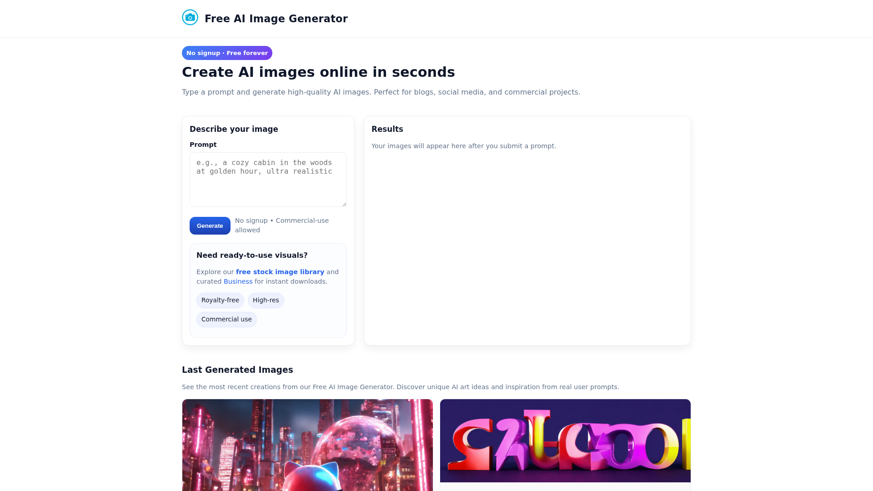
Task: Click the Commercial-use allowed note beside Generate
Action: 282,225
